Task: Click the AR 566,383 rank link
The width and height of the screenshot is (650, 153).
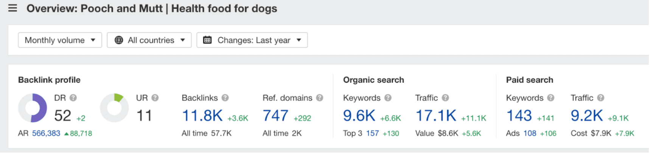Action: 46,133
